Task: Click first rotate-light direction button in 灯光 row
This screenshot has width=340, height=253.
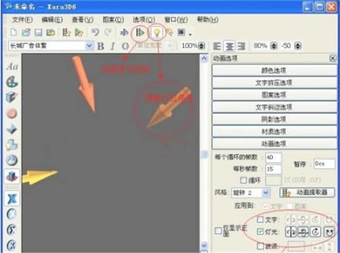Action: [x=291, y=232]
